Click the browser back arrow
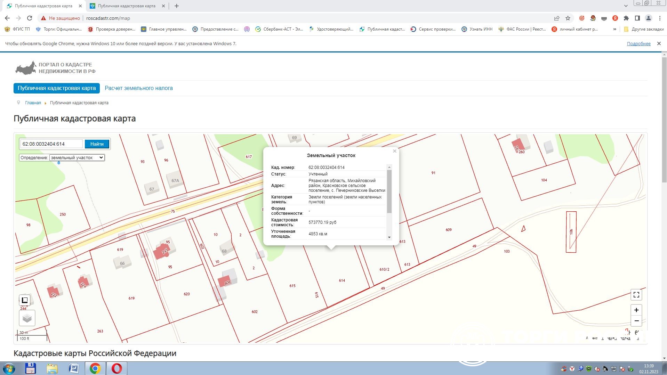Screen dimensions: 667x375 7,18
